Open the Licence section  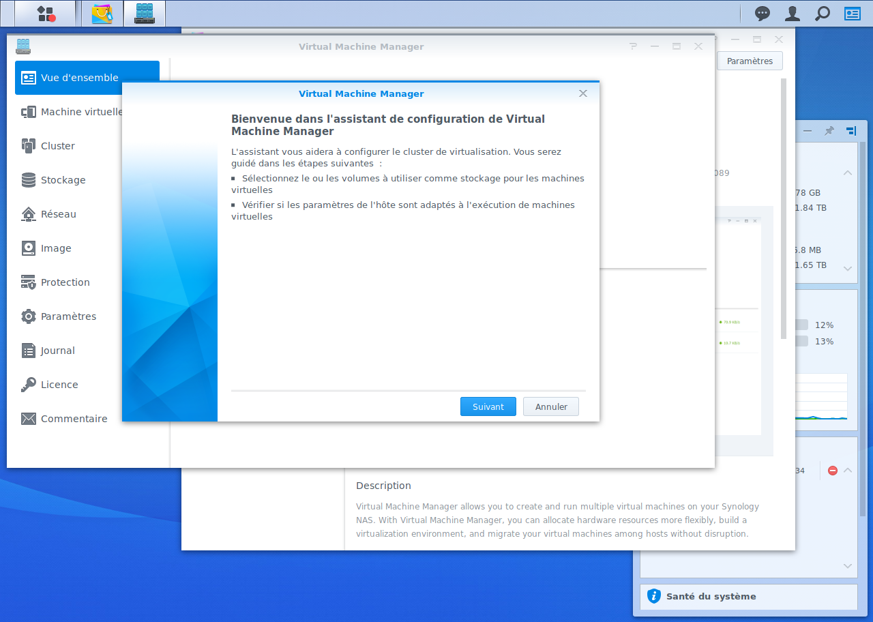click(59, 385)
